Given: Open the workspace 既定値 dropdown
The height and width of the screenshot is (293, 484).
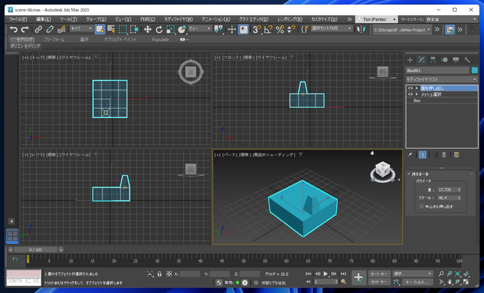Looking at the screenshot, I should 451,19.
